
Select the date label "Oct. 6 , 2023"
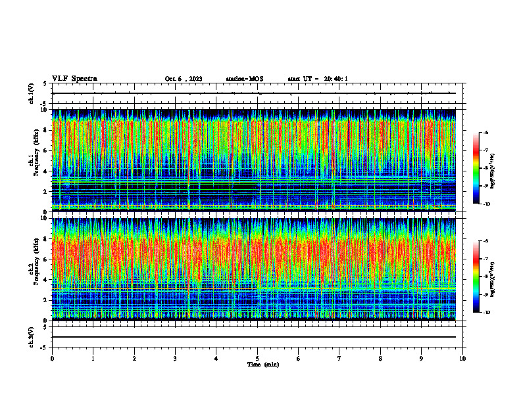(x=184, y=79)
